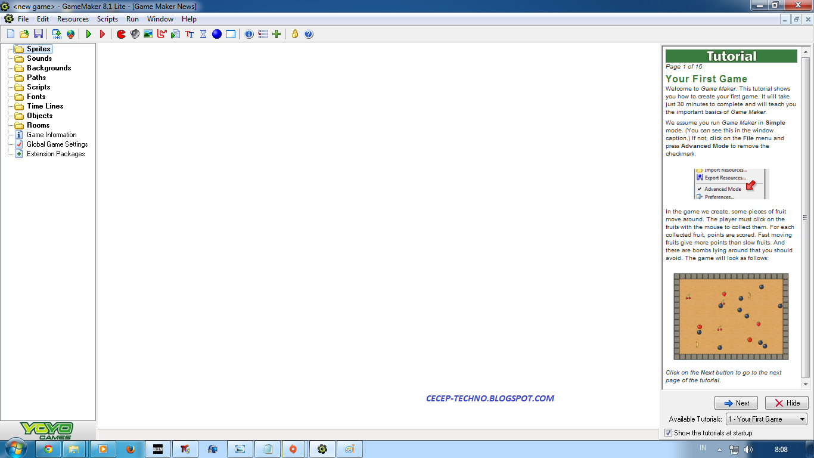814x458 pixels.
Task: Hide the tutorial panel
Action: [x=787, y=403]
